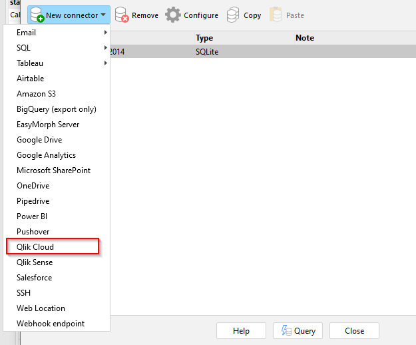Choose Airtable from connector menu
Image resolution: width=416 pixels, height=345 pixels.
[x=57, y=79]
